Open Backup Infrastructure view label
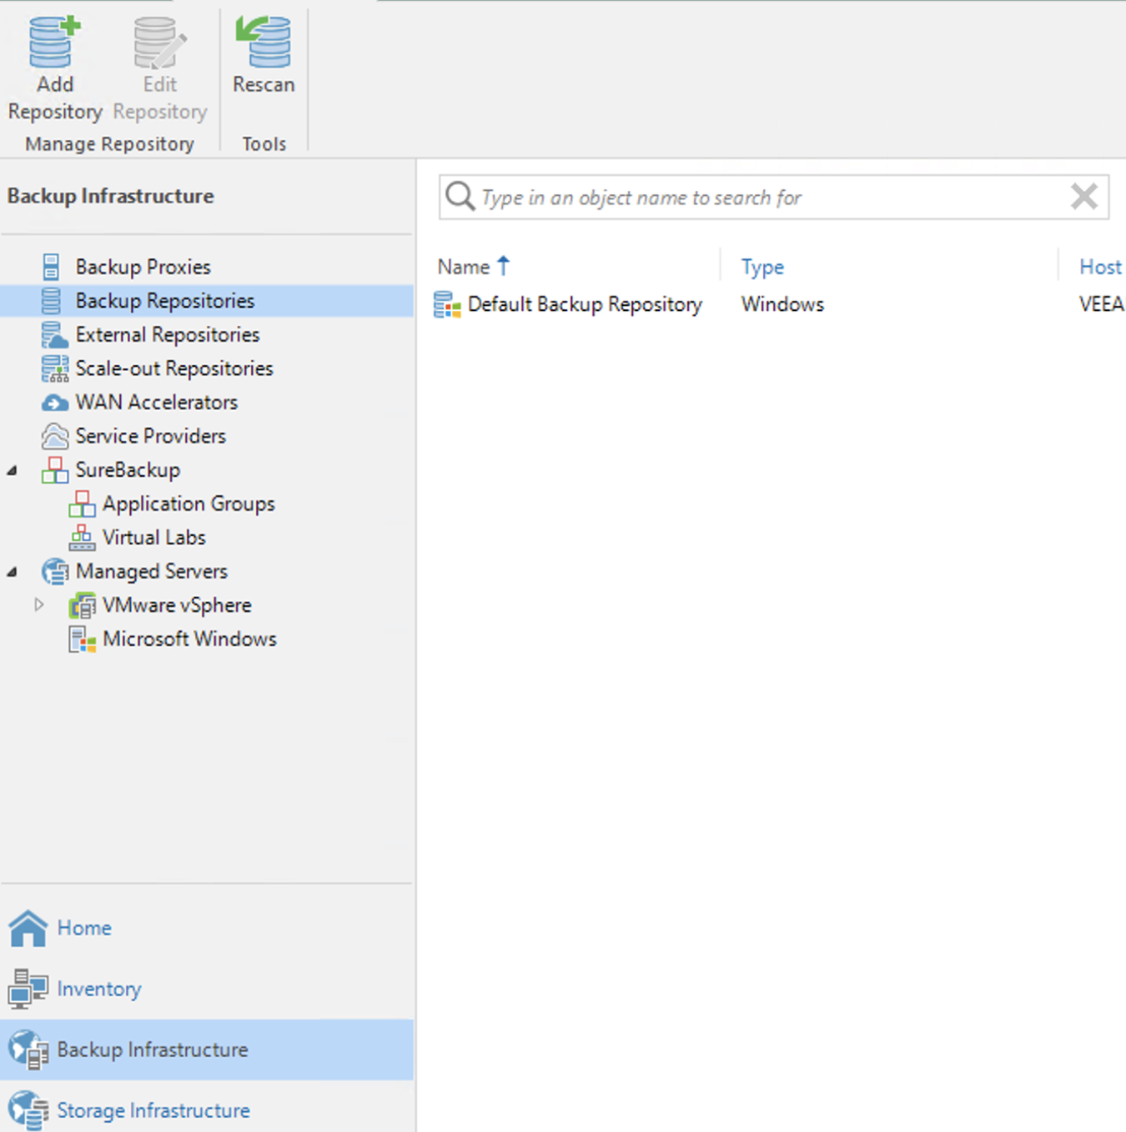The image size is (1126, 1132). (153, 1049)
